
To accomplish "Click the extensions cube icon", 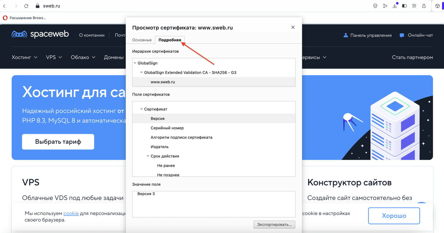I will pos(437,6).
